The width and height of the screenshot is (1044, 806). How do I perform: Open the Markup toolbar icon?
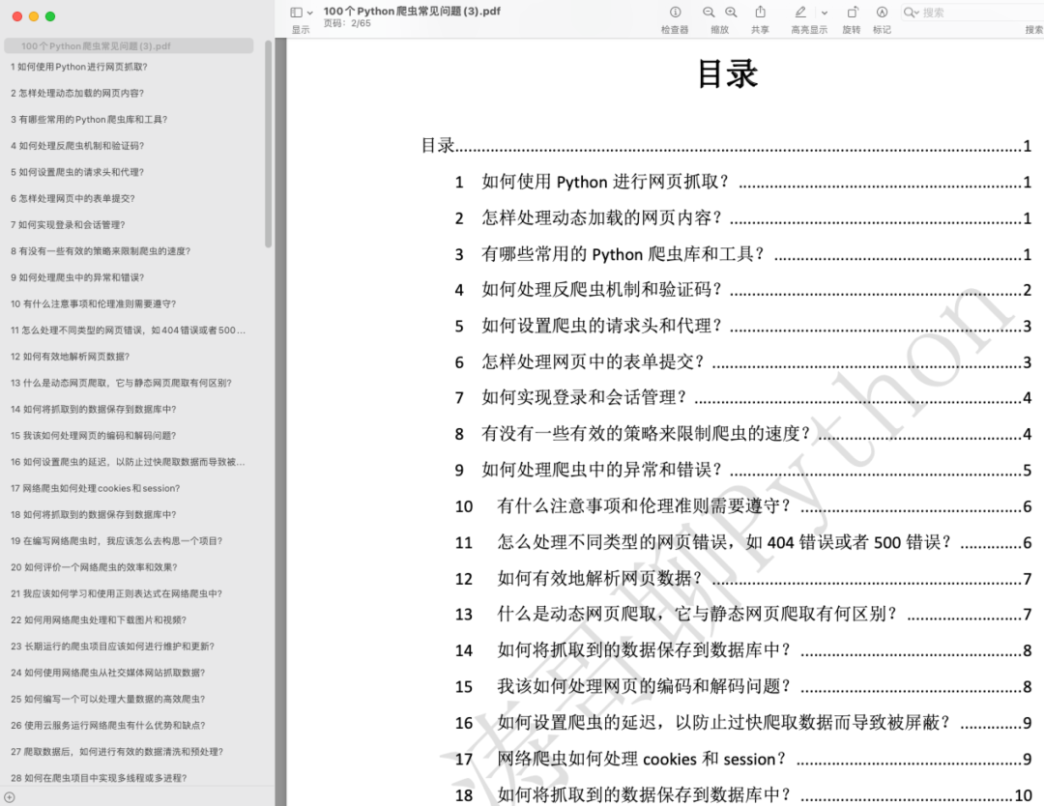point(883,12)
